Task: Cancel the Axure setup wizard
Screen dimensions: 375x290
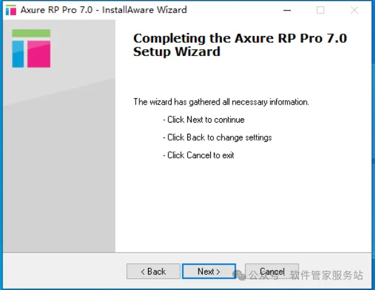Action: 272,271
